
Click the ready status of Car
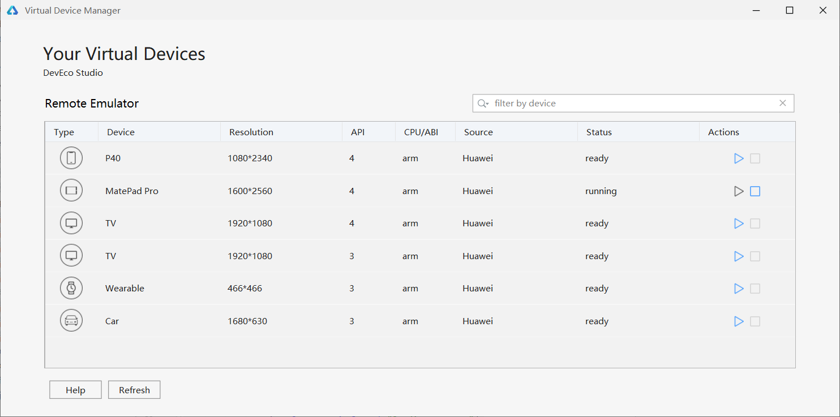(x=597, y=321)
